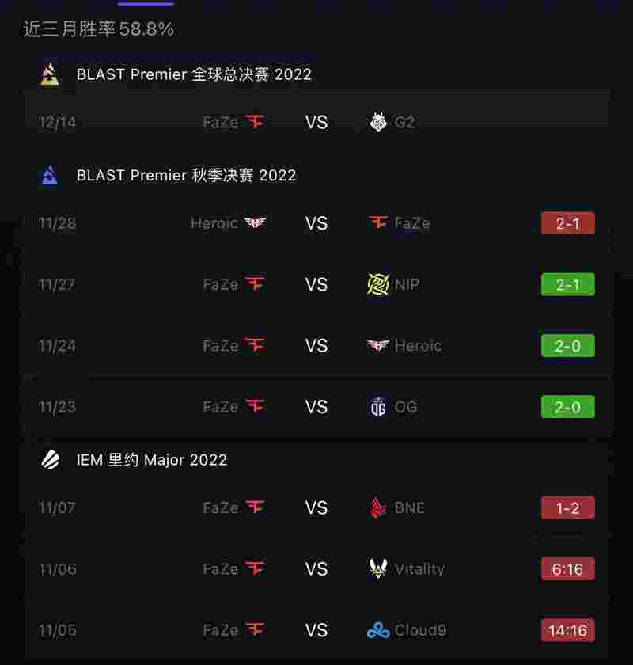Click the 1-2 result versus BNE
633x665 pixels.
click(567, 508)
